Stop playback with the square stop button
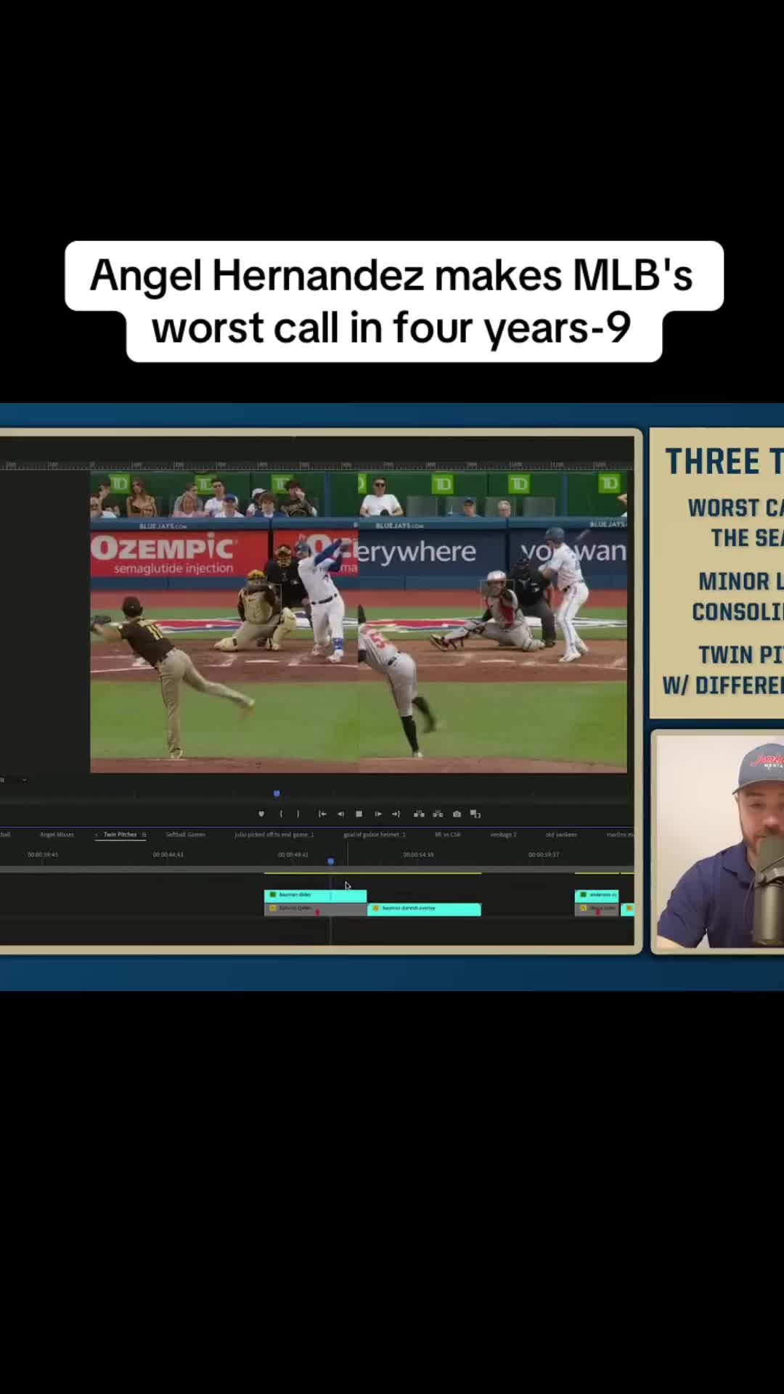784x1394 pixels. click(x=359, y=814)
